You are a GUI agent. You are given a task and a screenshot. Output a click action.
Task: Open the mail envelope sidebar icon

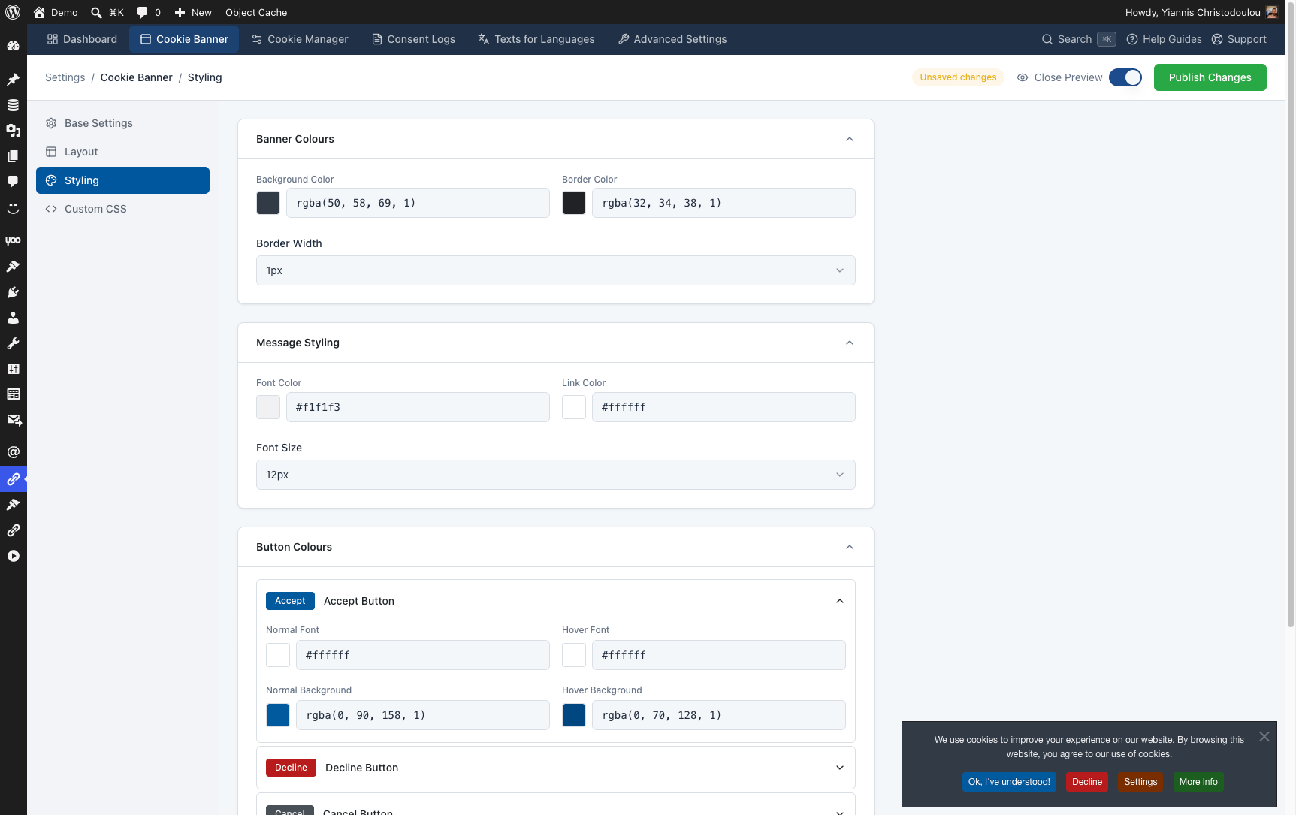[14, 420]
